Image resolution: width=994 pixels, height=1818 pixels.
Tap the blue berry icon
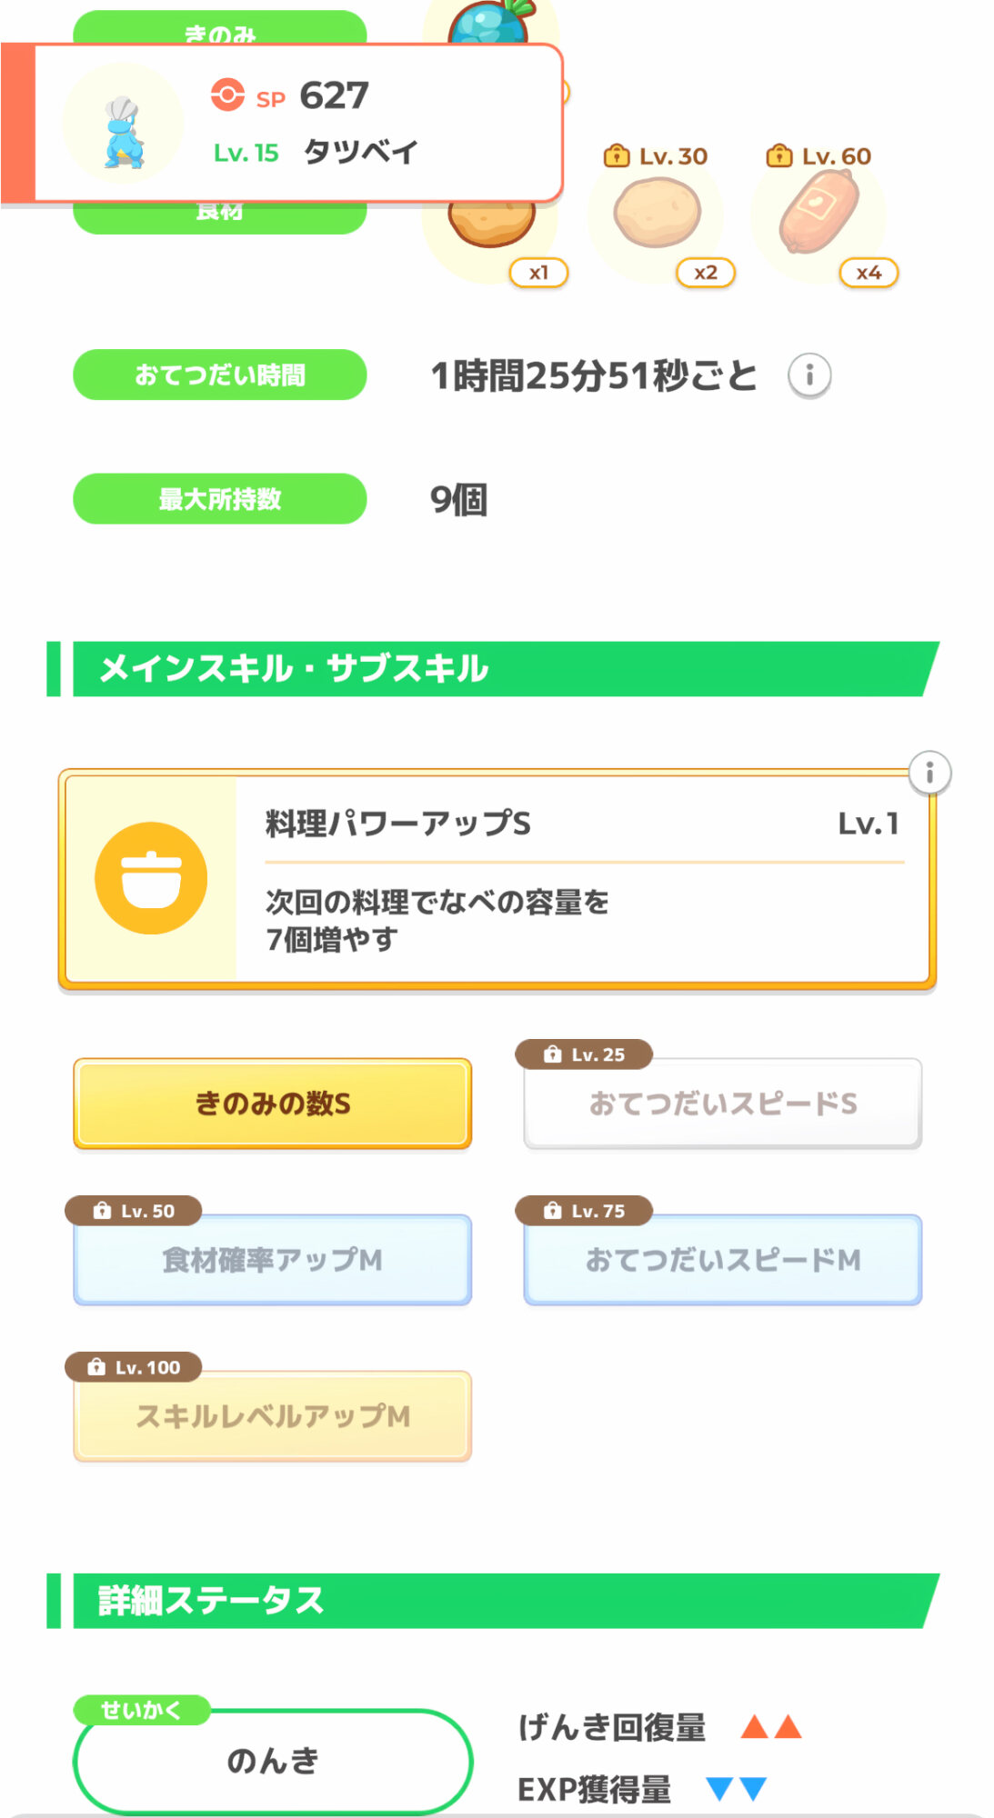pos(491,23)
